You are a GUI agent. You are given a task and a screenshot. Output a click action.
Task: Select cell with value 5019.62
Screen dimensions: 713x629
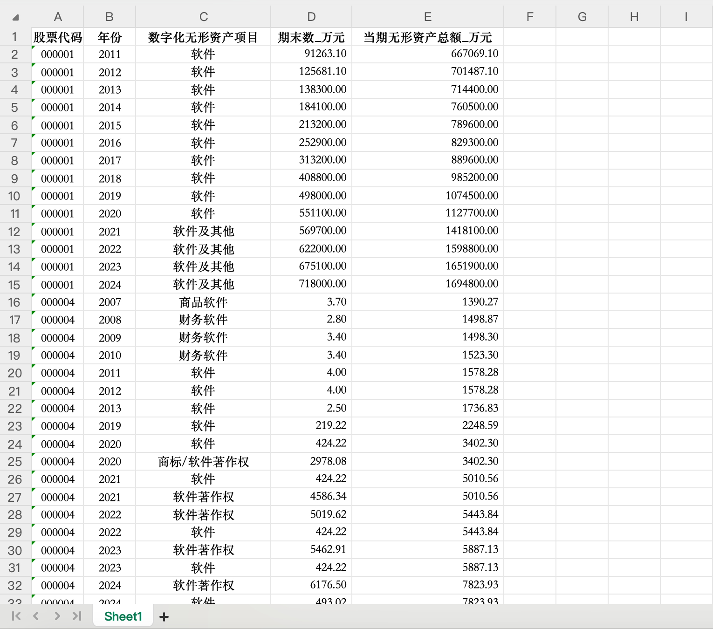click(x=311, y=514)
